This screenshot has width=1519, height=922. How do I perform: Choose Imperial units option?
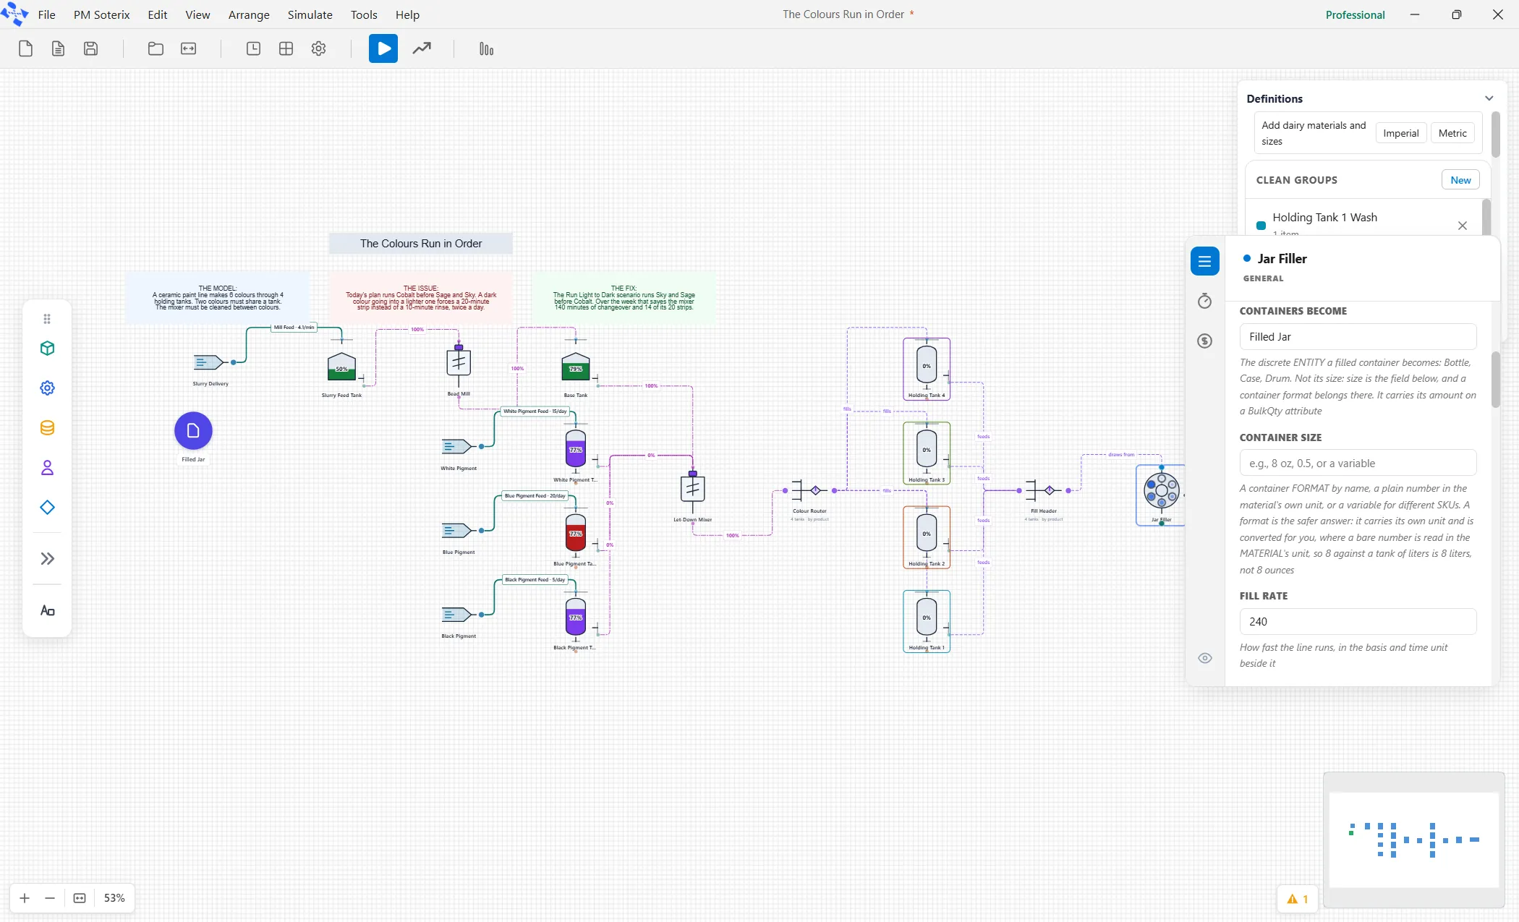[x=1400, y=133]
